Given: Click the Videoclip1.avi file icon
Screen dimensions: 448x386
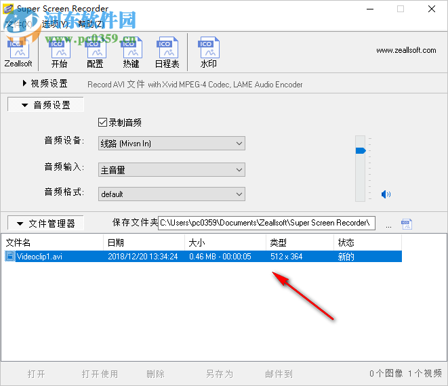Looking at the screenshot, I should pos(10,257).
